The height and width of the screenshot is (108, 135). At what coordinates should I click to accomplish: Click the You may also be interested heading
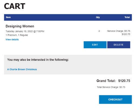38,60
